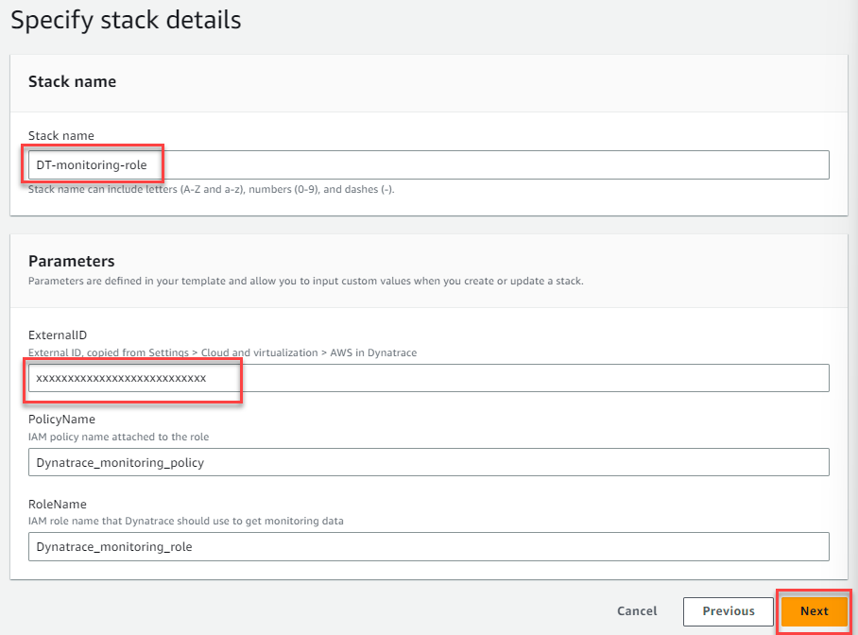Cancel the stack creation

click(x=637, y=611)
